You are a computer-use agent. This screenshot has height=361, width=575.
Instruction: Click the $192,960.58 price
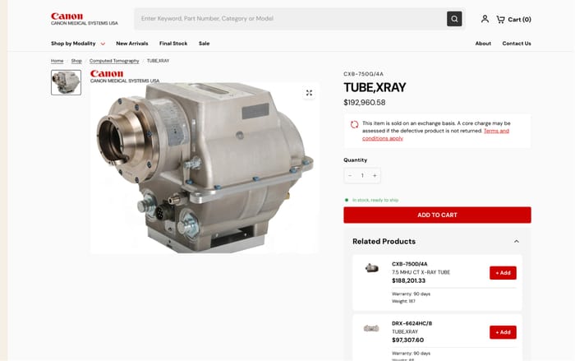364,103
